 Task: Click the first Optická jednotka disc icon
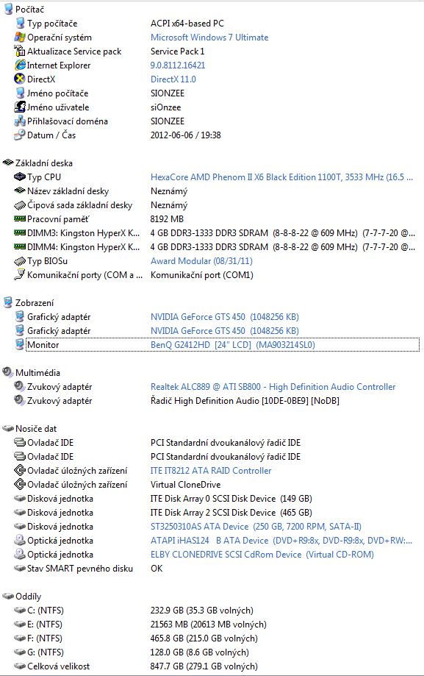tap(20, 540)
